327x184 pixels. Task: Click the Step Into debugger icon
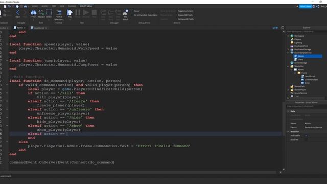(x=103, y=13)
